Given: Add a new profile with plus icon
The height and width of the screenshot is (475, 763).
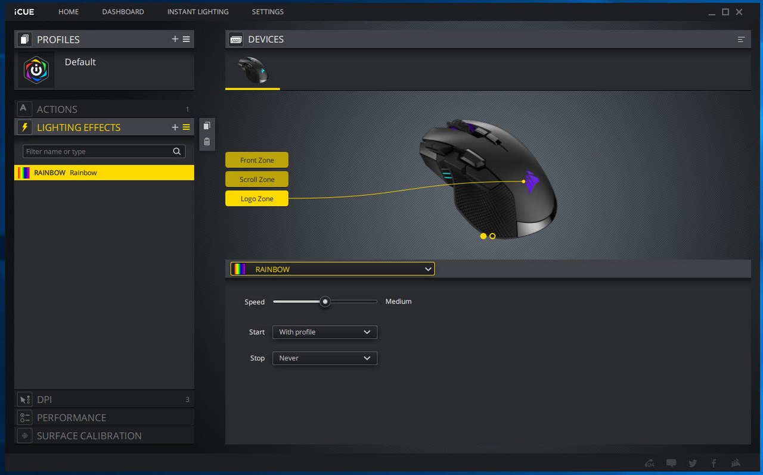Looking at the screenshot, I should coord(175,39).
